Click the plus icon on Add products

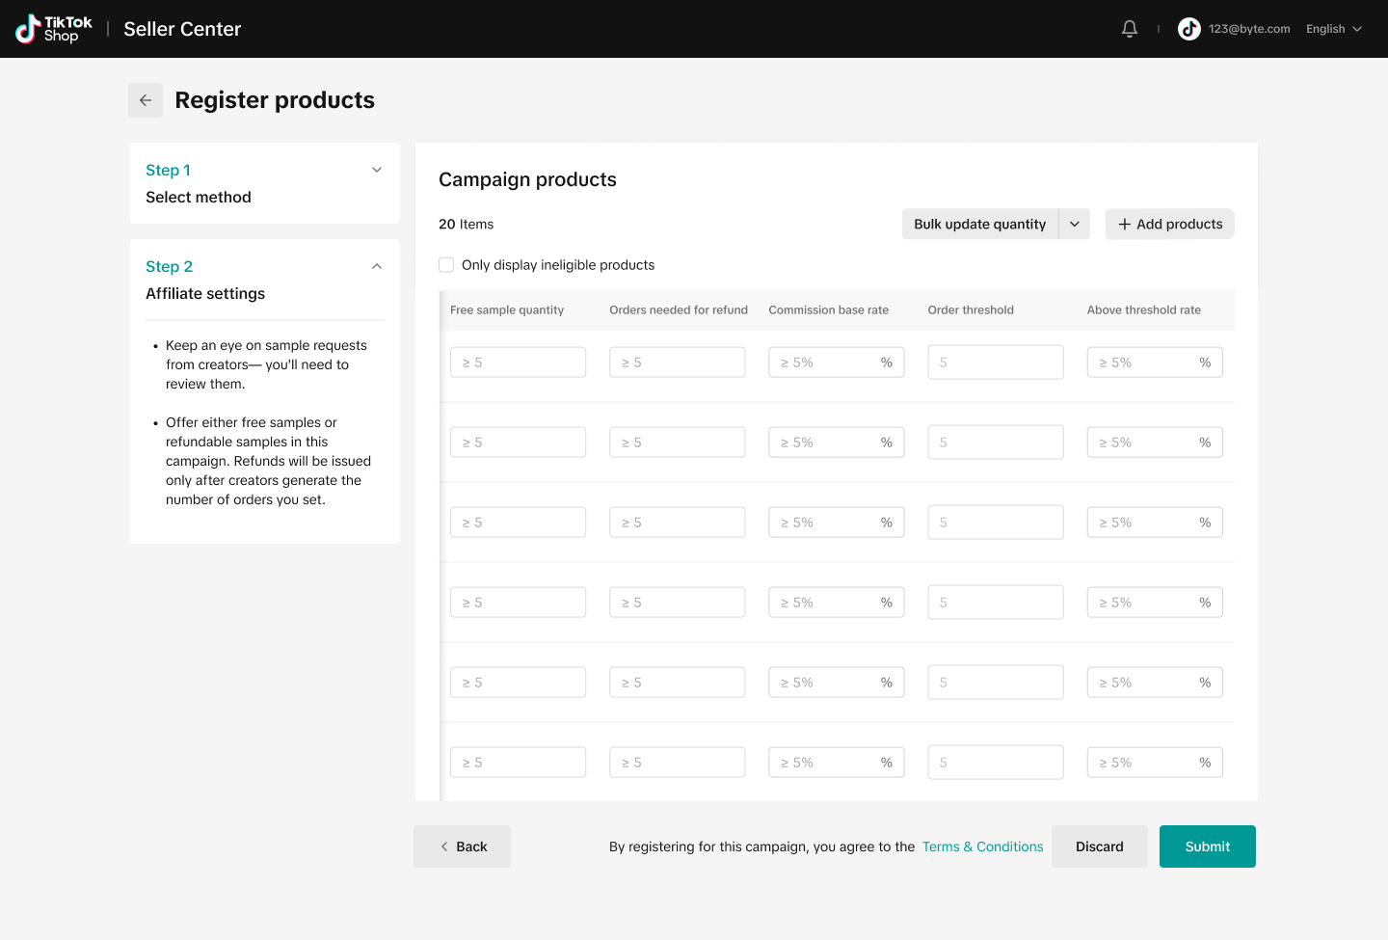tap(1124, 224)
